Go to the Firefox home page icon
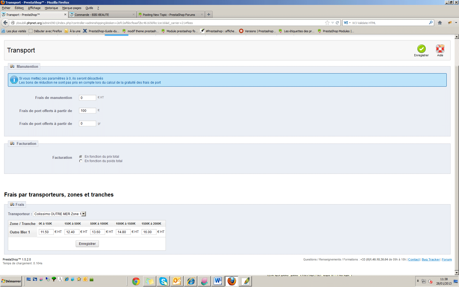 coord(440,23)
